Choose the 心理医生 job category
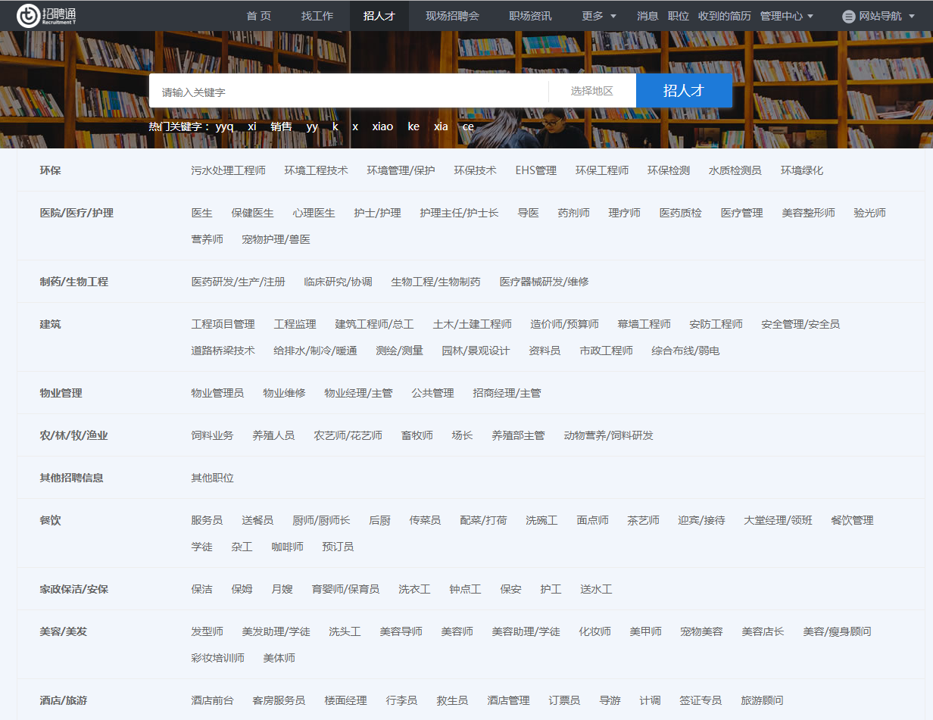 point(314,213)
